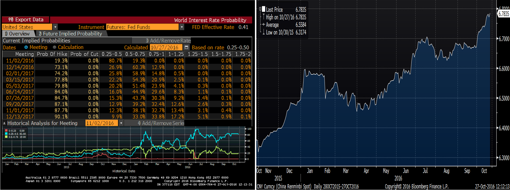Select the Calculation dates radio button
Viewport: 510px width, 190px height.
55,47
